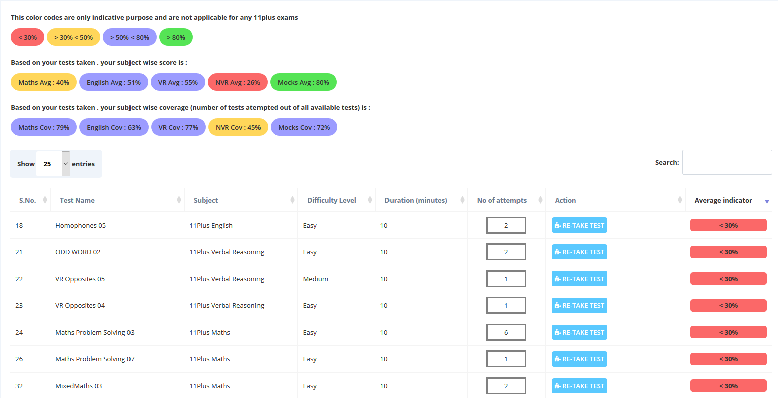Screen dimensions: 778x398
Task: Re-take the ODD WORD 02 test
Action: pos(579,252)
